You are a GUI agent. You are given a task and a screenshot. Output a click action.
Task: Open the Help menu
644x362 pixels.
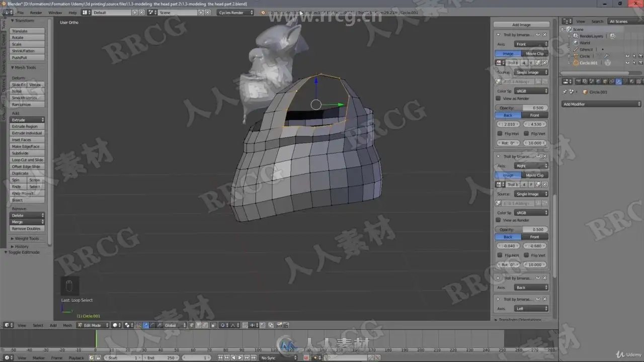(72, 12)
